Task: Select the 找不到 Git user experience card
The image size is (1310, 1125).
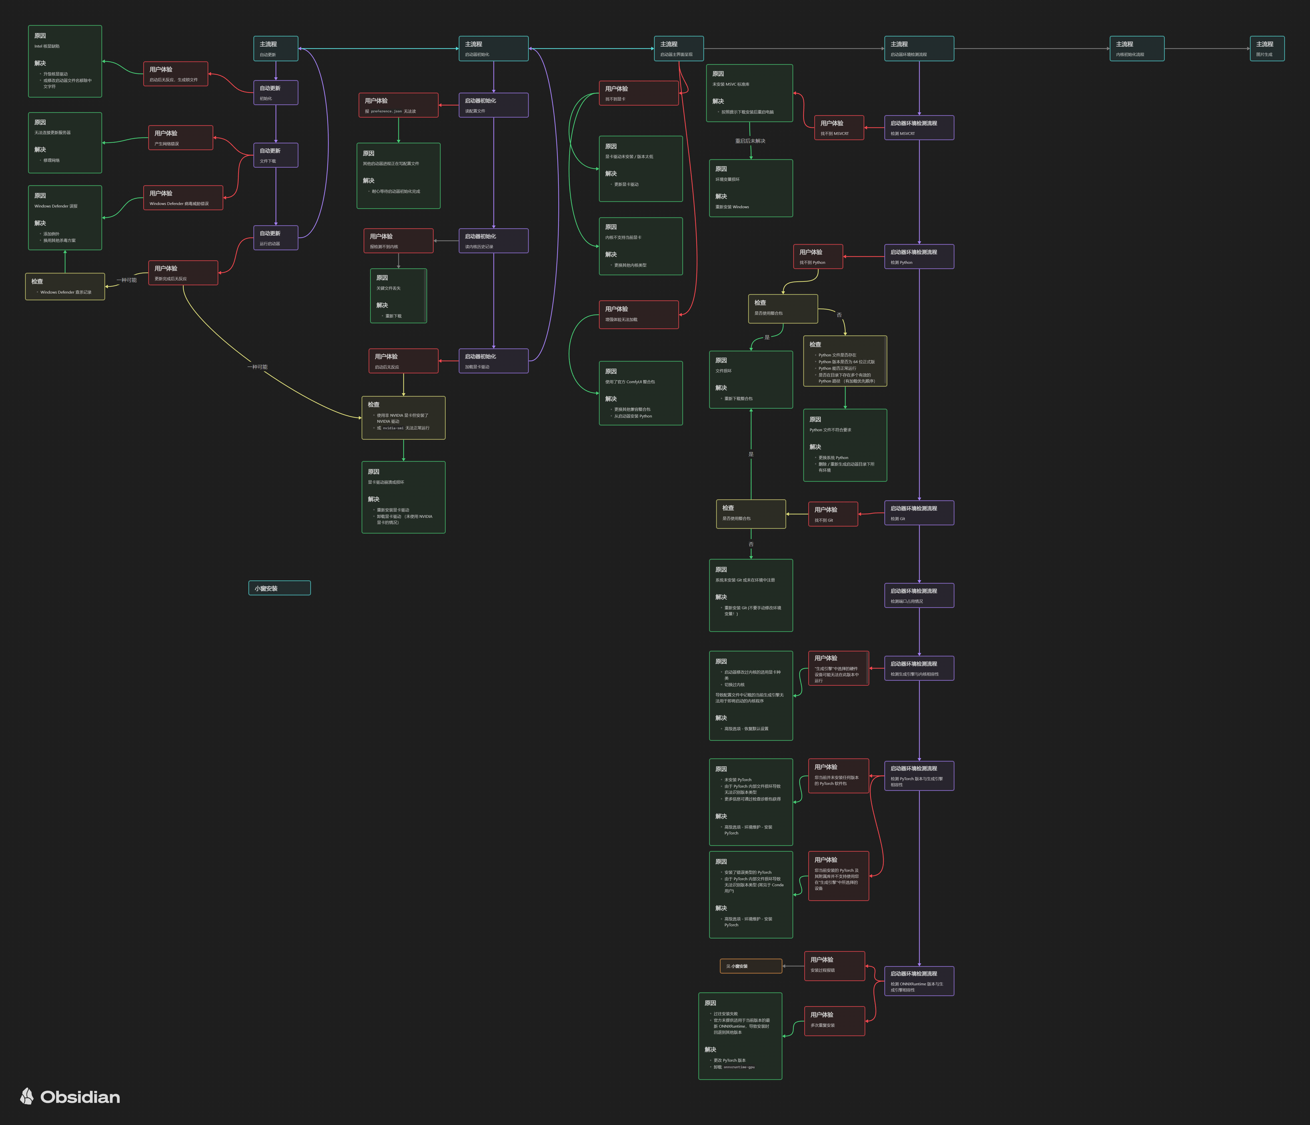Action: point(833,514)
